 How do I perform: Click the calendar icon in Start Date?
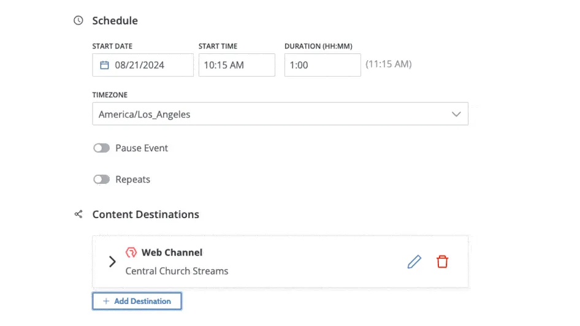pyautogui.click(x=104, y=65)
